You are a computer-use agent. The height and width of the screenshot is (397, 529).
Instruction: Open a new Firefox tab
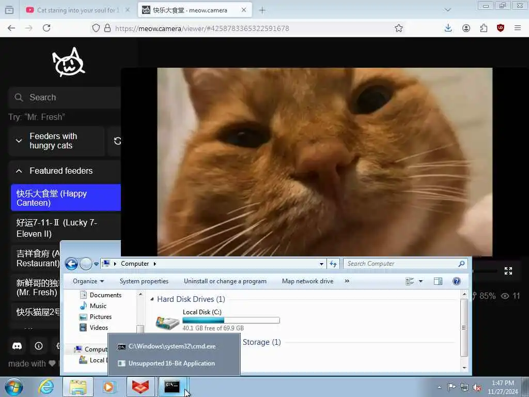point(262,10)
